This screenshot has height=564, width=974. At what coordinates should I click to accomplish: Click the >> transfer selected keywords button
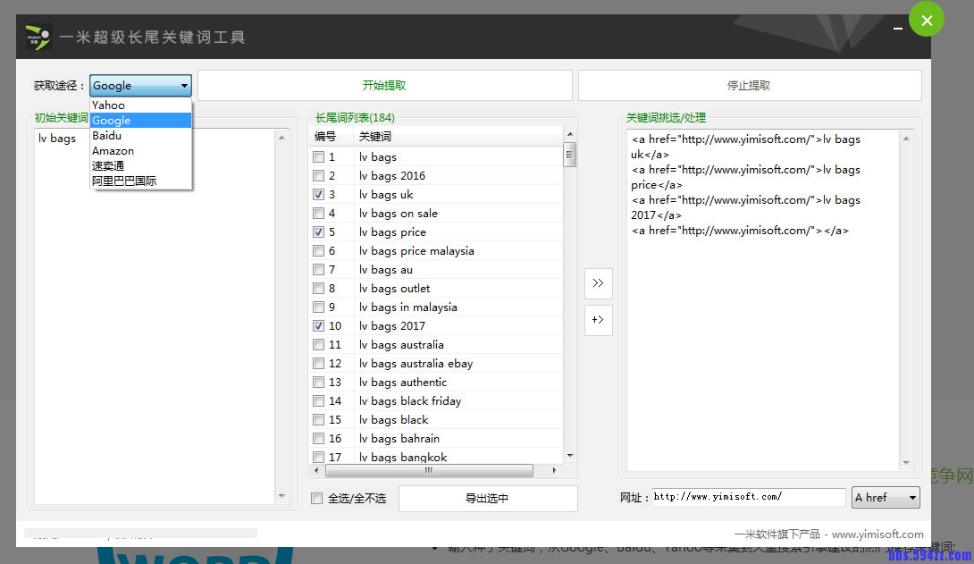coord(598,282)
